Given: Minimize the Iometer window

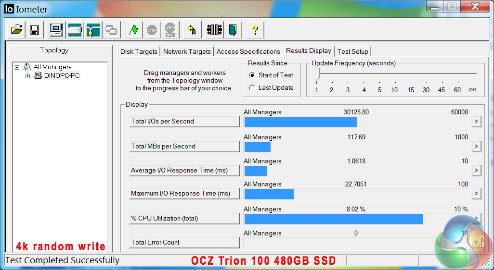Looking at the screenshot, I should click(435, 6).
